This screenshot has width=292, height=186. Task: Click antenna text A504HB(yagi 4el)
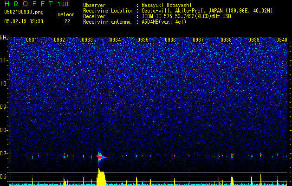164,22
